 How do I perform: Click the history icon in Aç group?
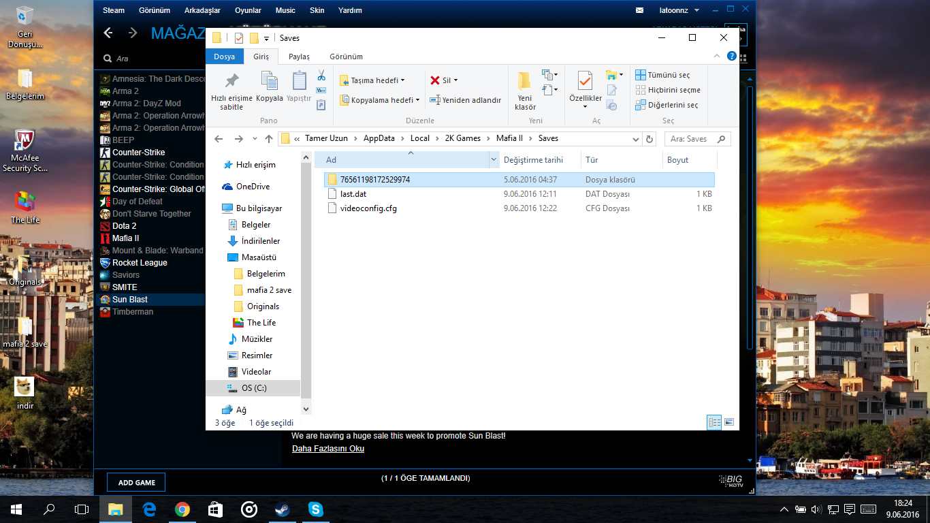pyautogui.click(x=611, y=105)
